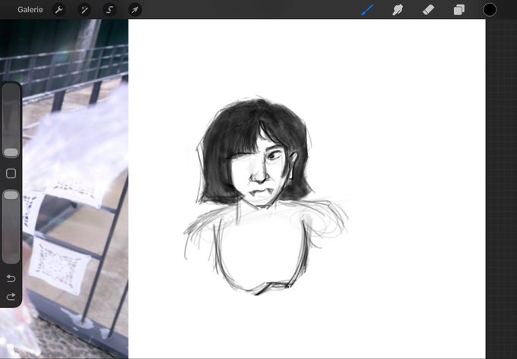
Task: Open the Actions wrench menu
Action: coord(59,10)
